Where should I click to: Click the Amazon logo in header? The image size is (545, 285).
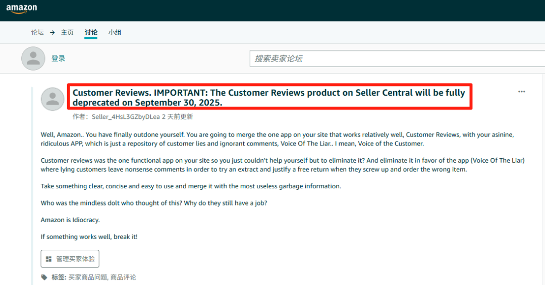click(22, 9)
